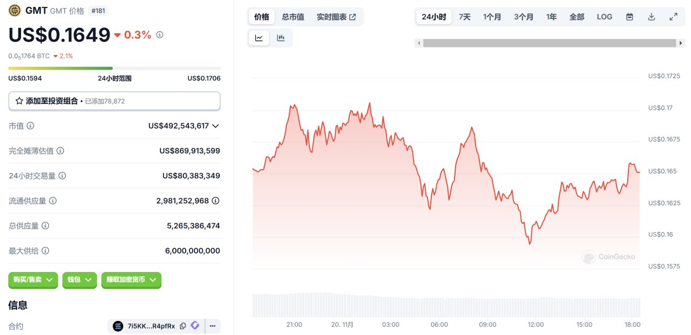Click the info icon beside 24小时交易量
Viewport: 691px width, 335px height.
click(63, 176)
